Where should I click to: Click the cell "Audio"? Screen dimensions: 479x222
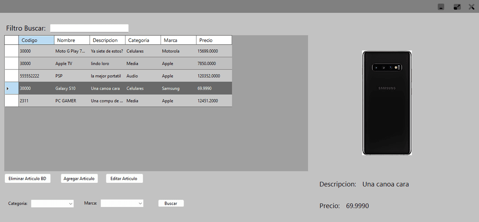pyautogui.click(x=143, y=76)
